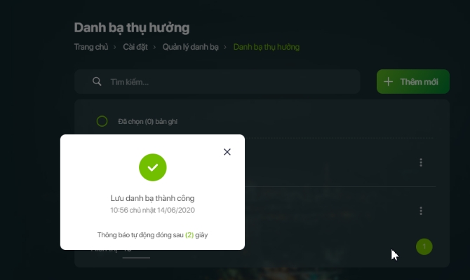Focus the Tìm kiếm search field
This screenshot has width=470, height=280.
(x=217, y=82)
